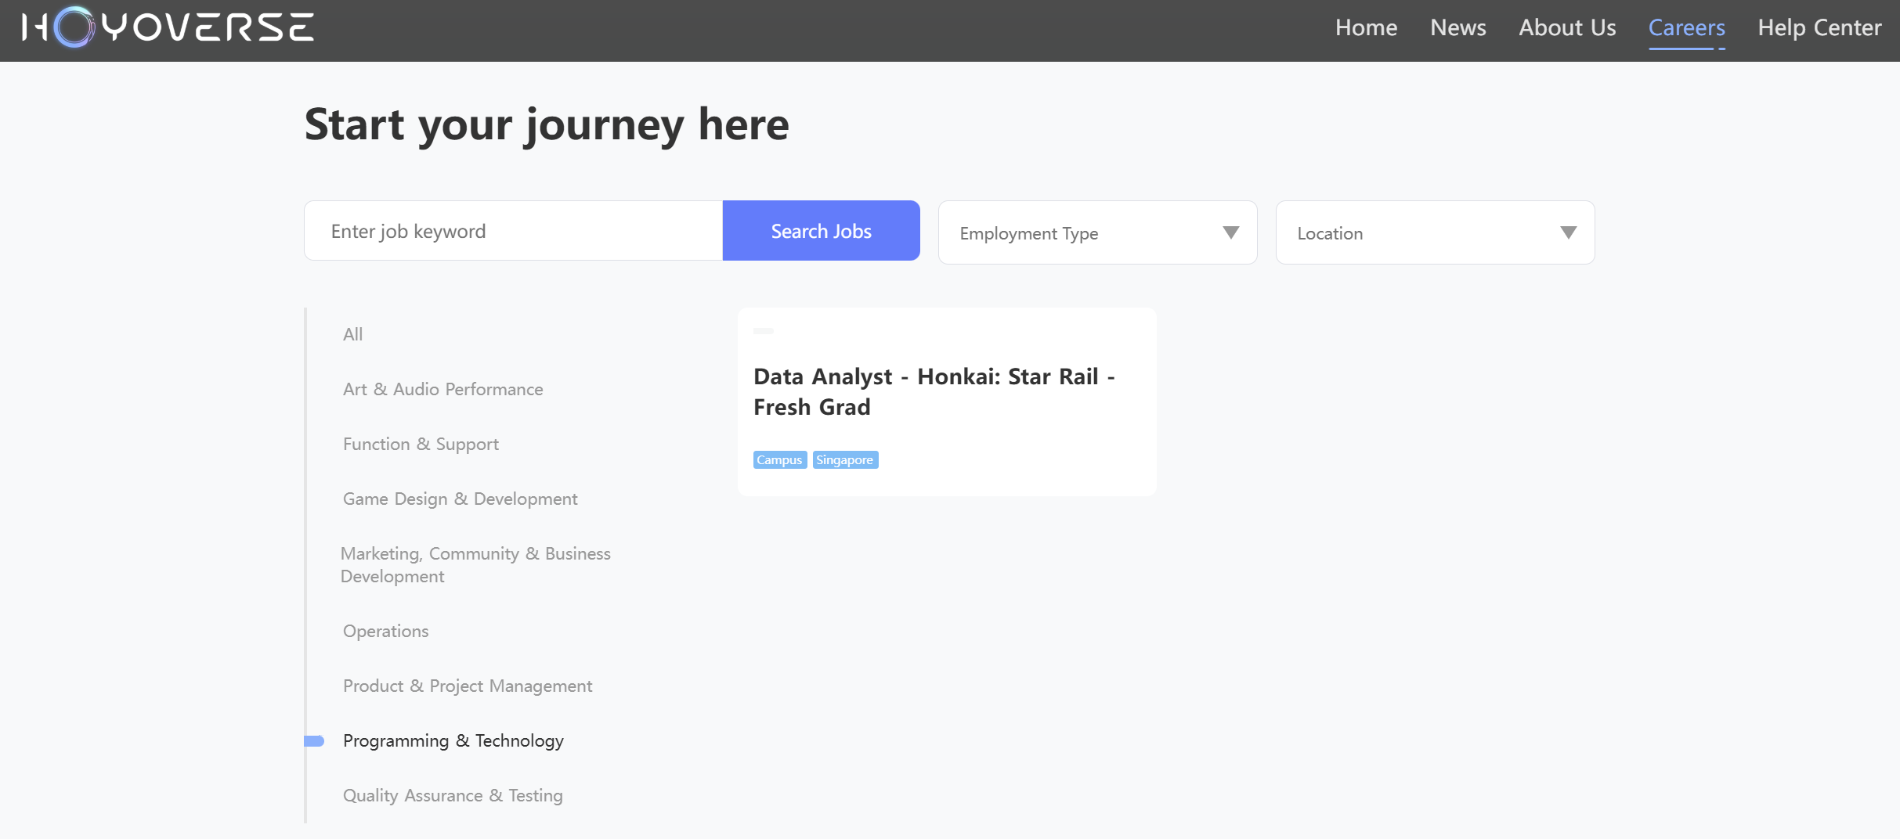Select the All category

(352, 334)
